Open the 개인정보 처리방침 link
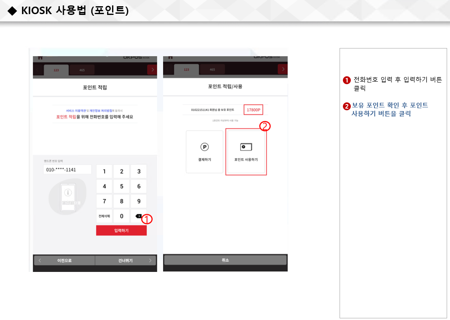The width and height of the screenshot is (450, 320). (x=101, y=111)
